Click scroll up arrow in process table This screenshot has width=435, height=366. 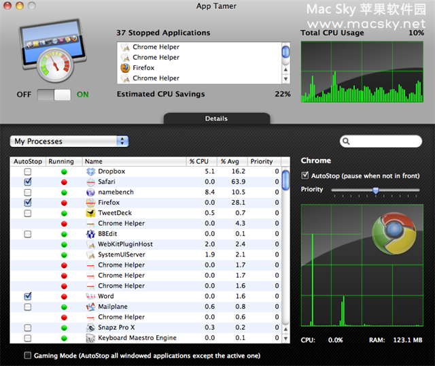(x=285, y=329)
